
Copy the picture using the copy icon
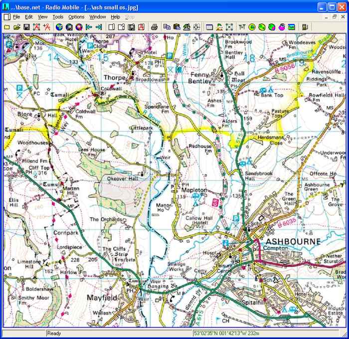point(167,27)
